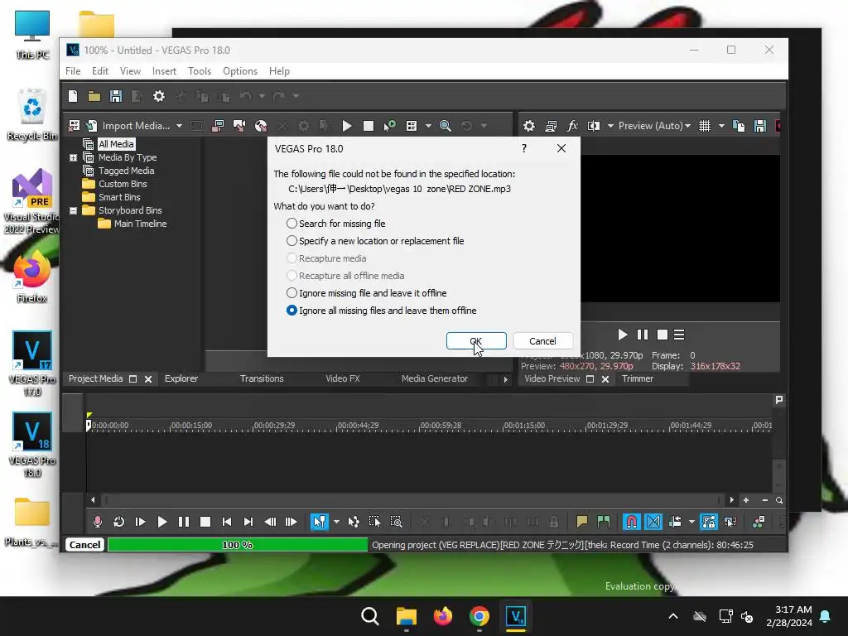
Task: Click Play From Start in transport bar
Action: [140, 522]
